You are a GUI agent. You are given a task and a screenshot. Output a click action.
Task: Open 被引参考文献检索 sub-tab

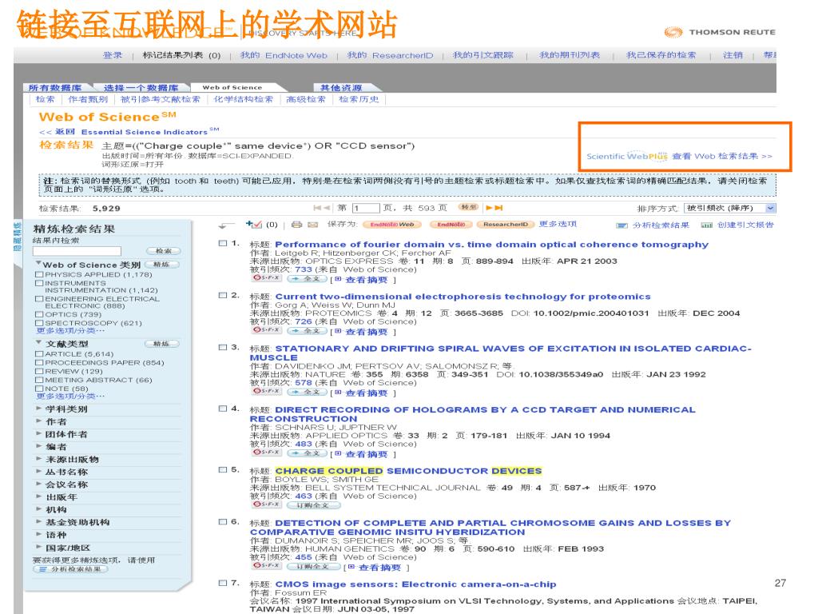[x=160, y=99]
